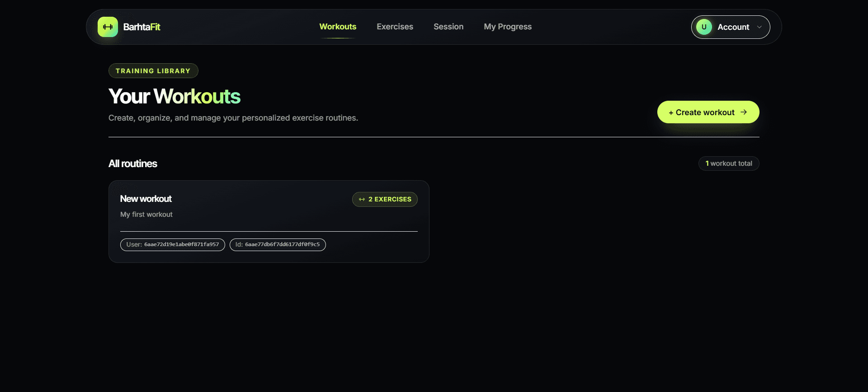
Task: Open the New workout card title
Action: pyautogui.click(x=146, y=199)
